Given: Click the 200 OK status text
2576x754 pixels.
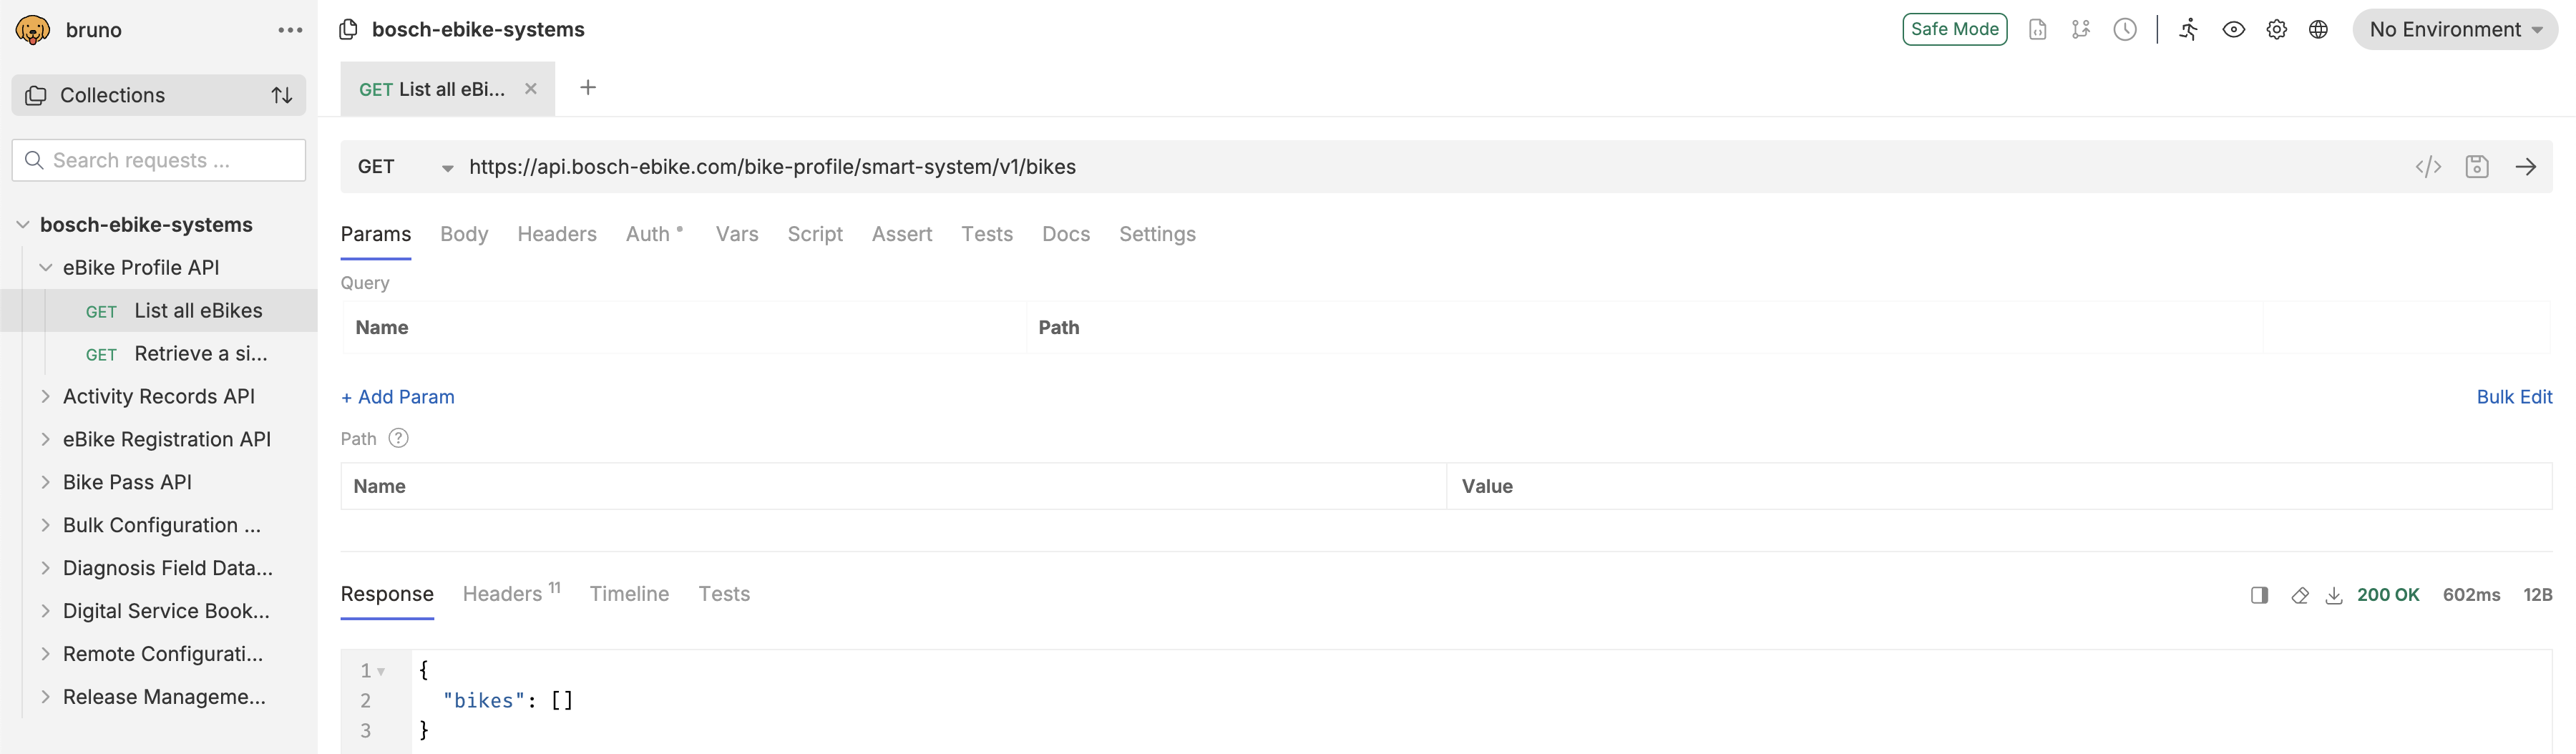Looking at the screenshot, I should 2388,595.
